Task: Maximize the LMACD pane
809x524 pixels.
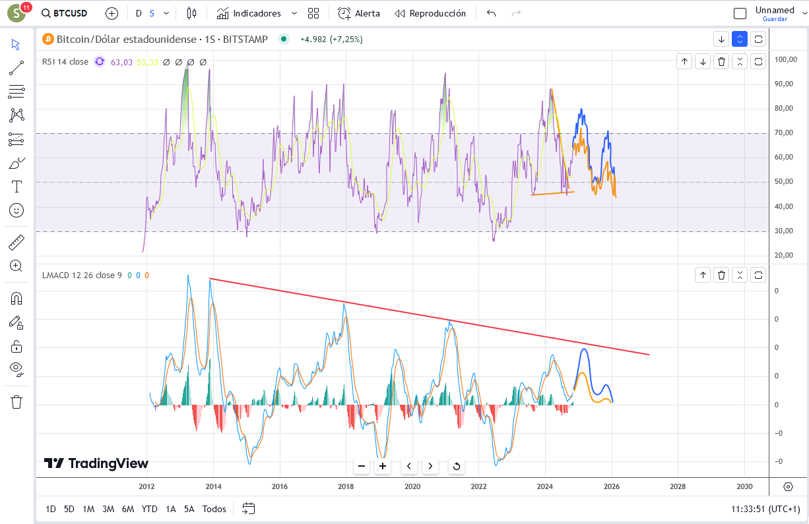Action: (x=759, y=275)
